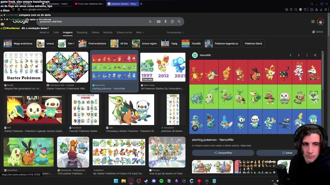
Task: Open File Explorer from the taskbar
Action: click(x=123, y=181)
